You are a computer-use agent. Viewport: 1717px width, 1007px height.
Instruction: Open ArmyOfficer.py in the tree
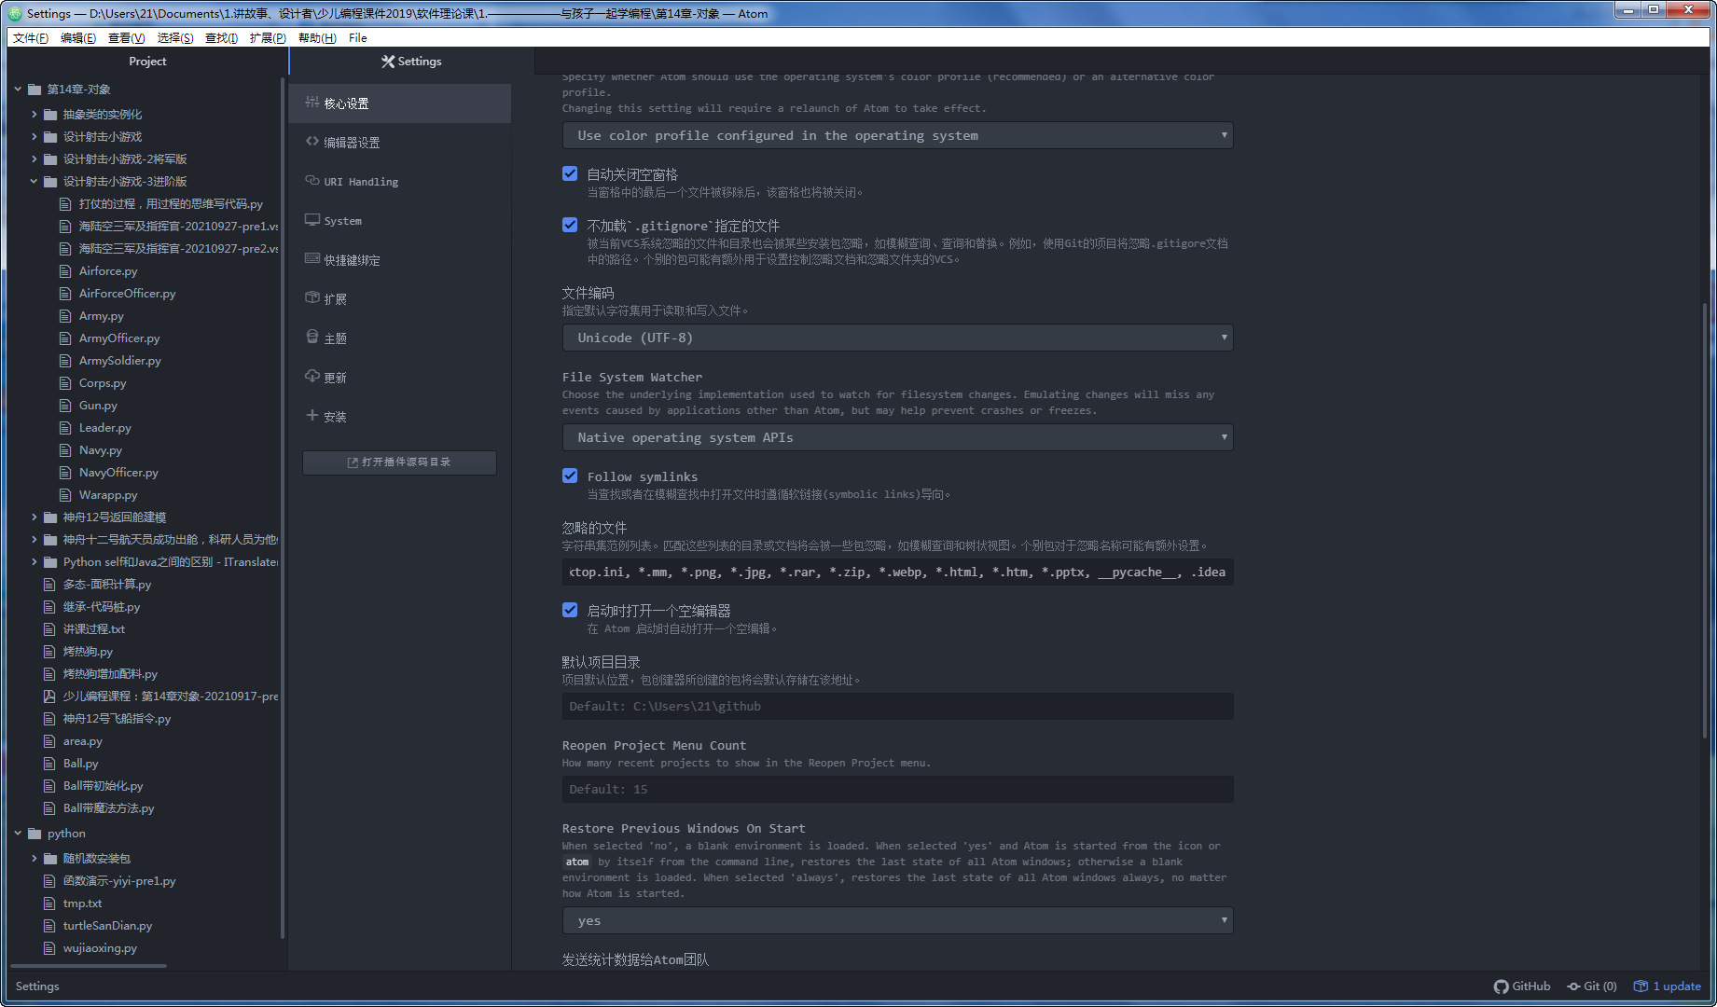click(119, 338)
